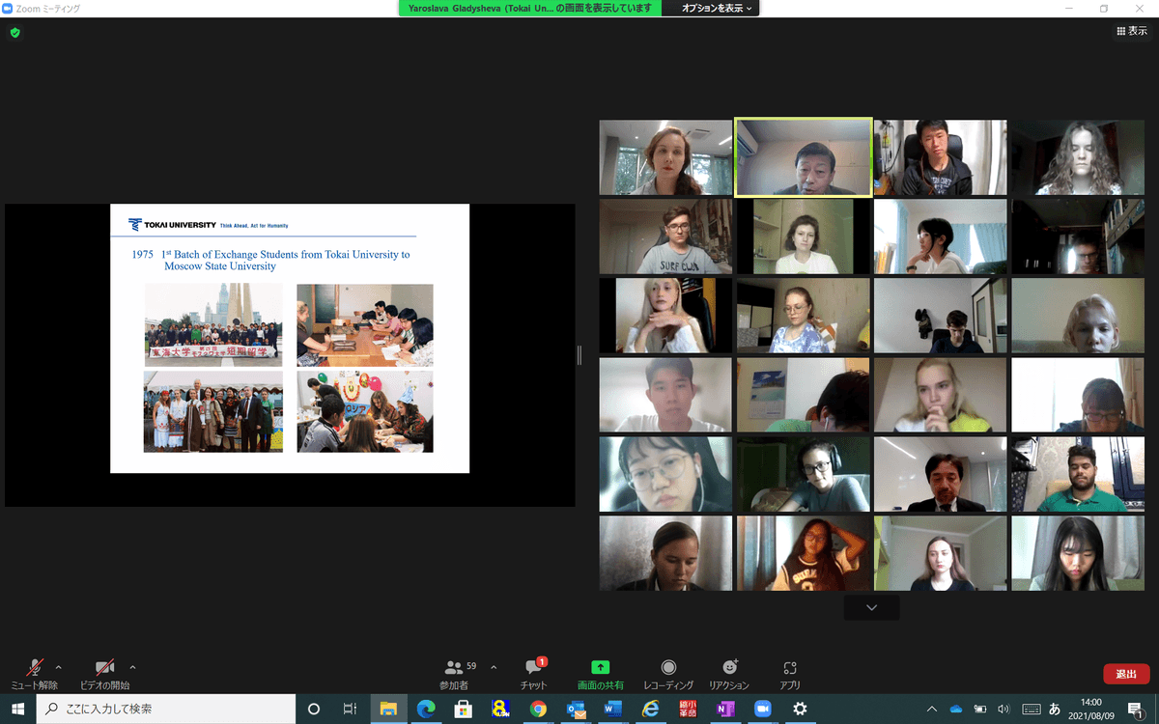This screenshot has width=1159, height=724.
Task: Open reactions (リアクション)
Action: coord(729,669)
